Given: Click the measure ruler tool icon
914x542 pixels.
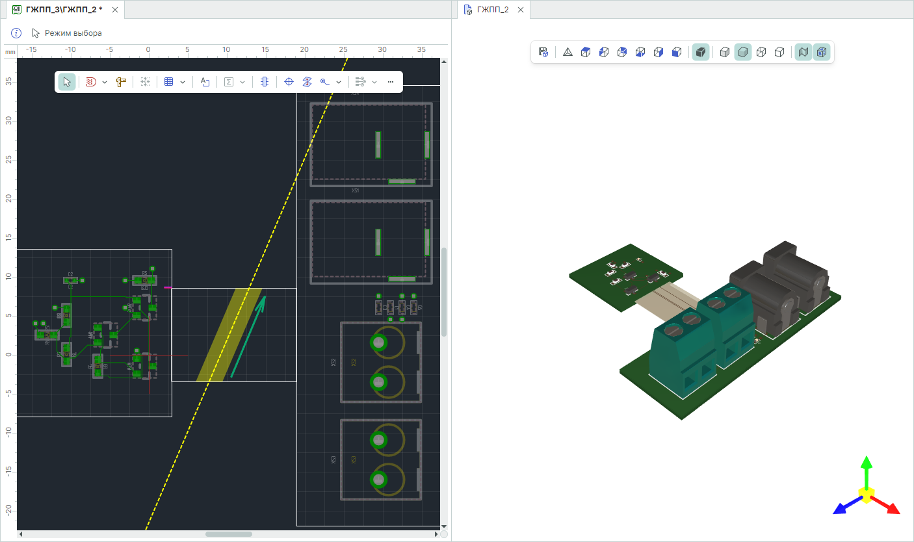Looking at the screenshot, I should click(x=121, y=82).
